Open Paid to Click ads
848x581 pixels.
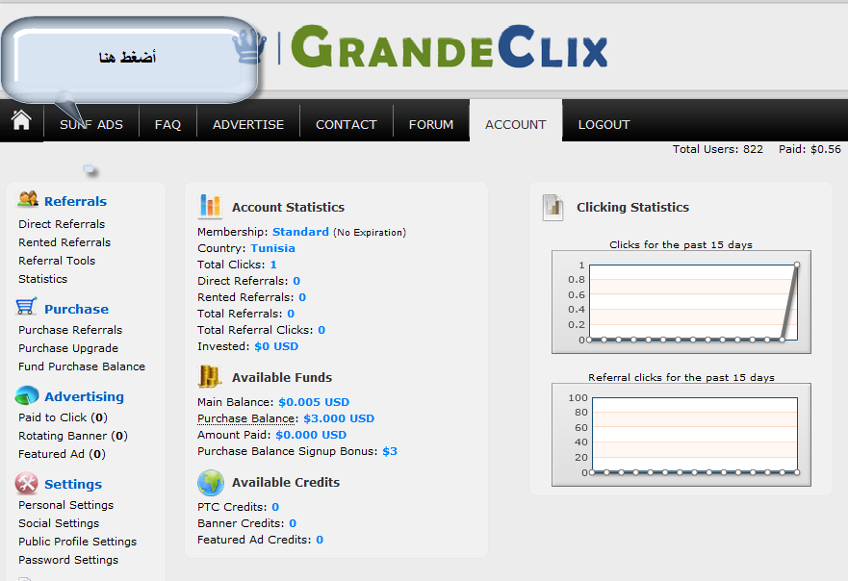(63, 417)
